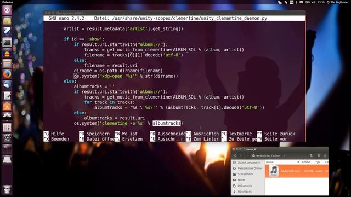The image size is (351, 197).
Task: Sort files by the Größe column header
Action: (x=306, y=162)
